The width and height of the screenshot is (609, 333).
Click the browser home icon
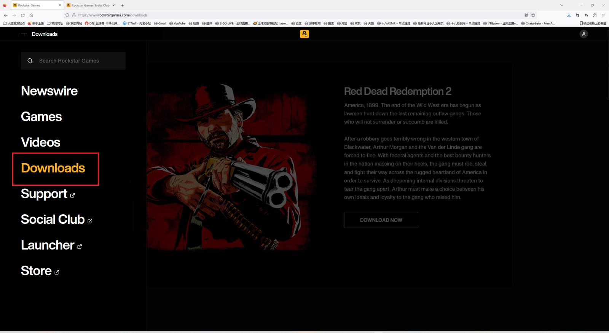[31, 15]
